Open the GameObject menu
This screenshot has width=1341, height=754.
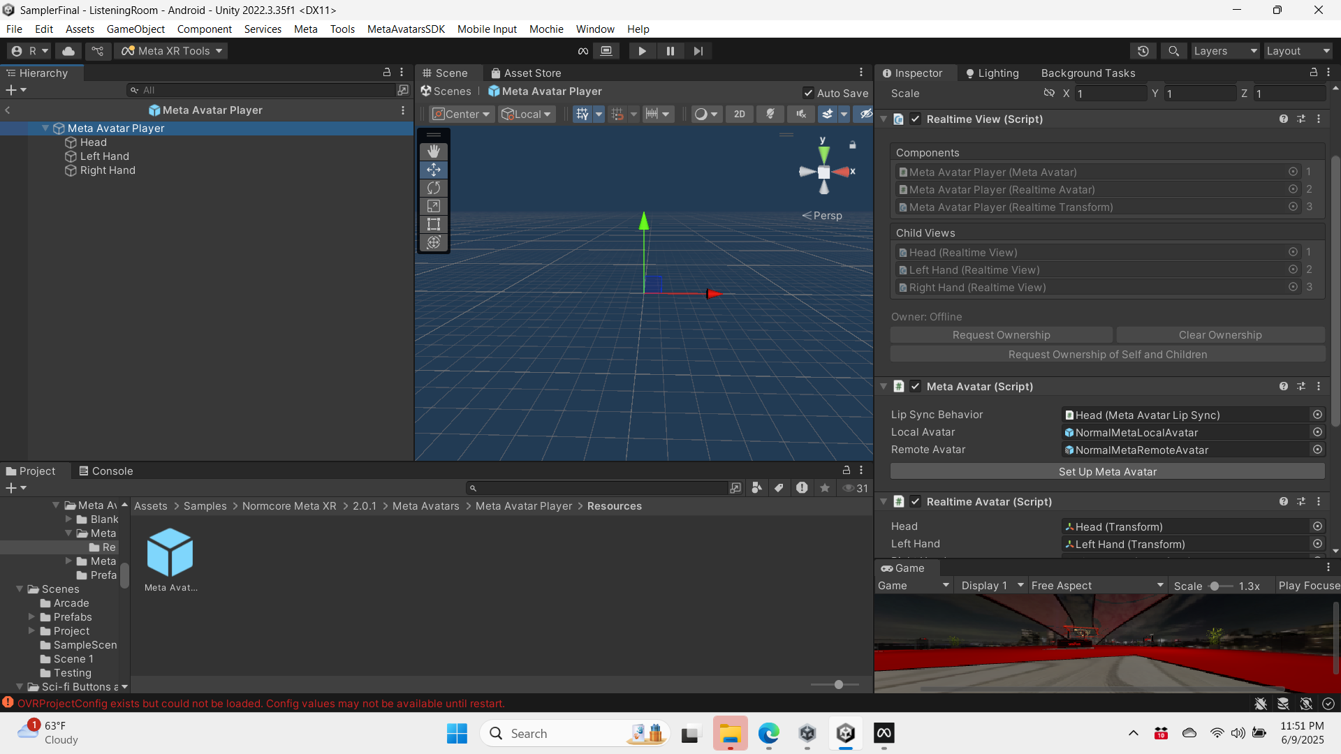(135, 29)
